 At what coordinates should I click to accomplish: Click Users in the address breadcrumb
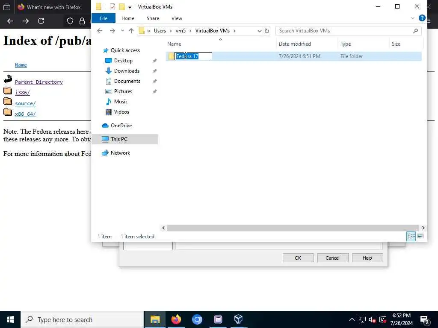(x=160, y=31)
